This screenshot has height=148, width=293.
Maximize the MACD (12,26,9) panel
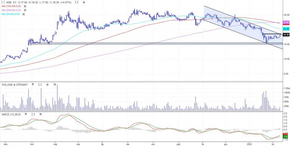[x=33, y=114]
